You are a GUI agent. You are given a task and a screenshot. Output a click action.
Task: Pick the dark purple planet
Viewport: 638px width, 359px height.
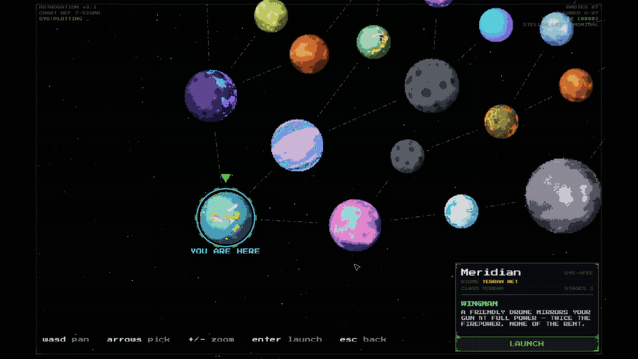pyautogui.click(x=211, y=96)
